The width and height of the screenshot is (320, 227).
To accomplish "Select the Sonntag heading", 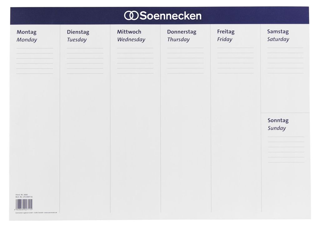I will (x=278, y=120).
